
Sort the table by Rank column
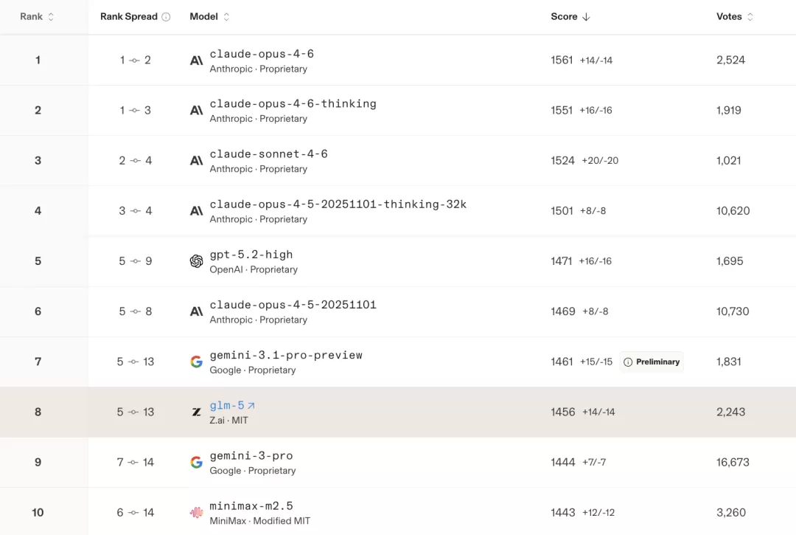point(37,17)
